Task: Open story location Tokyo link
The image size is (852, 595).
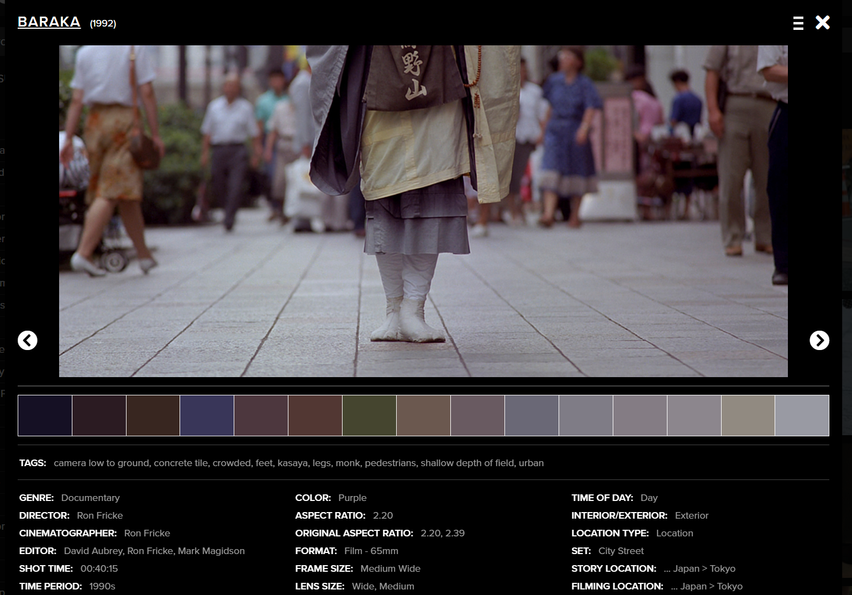Action: point(723,568)
